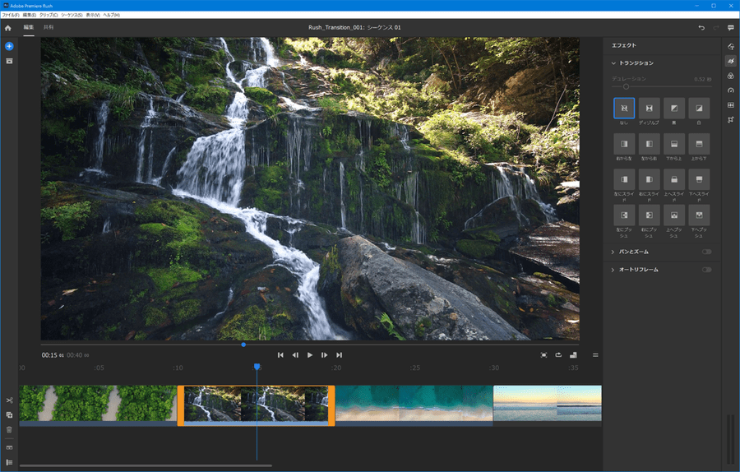Viewport: 740px width, 472px height.
Task: Select the beach aerial clip in timeline
Action: coord(414,404)
